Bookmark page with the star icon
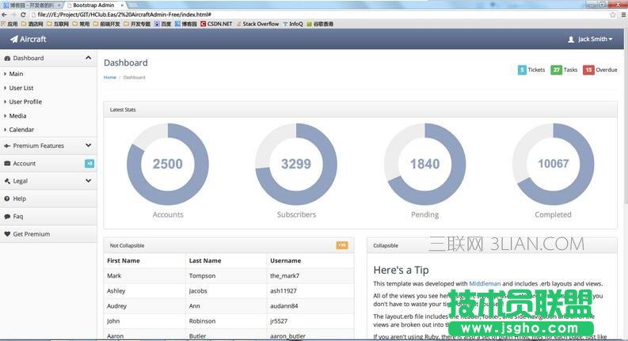Screen dimensions: 628x341 tap(613, 14)
